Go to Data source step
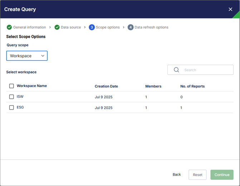The image size is (240, 186). coord(71,27)
